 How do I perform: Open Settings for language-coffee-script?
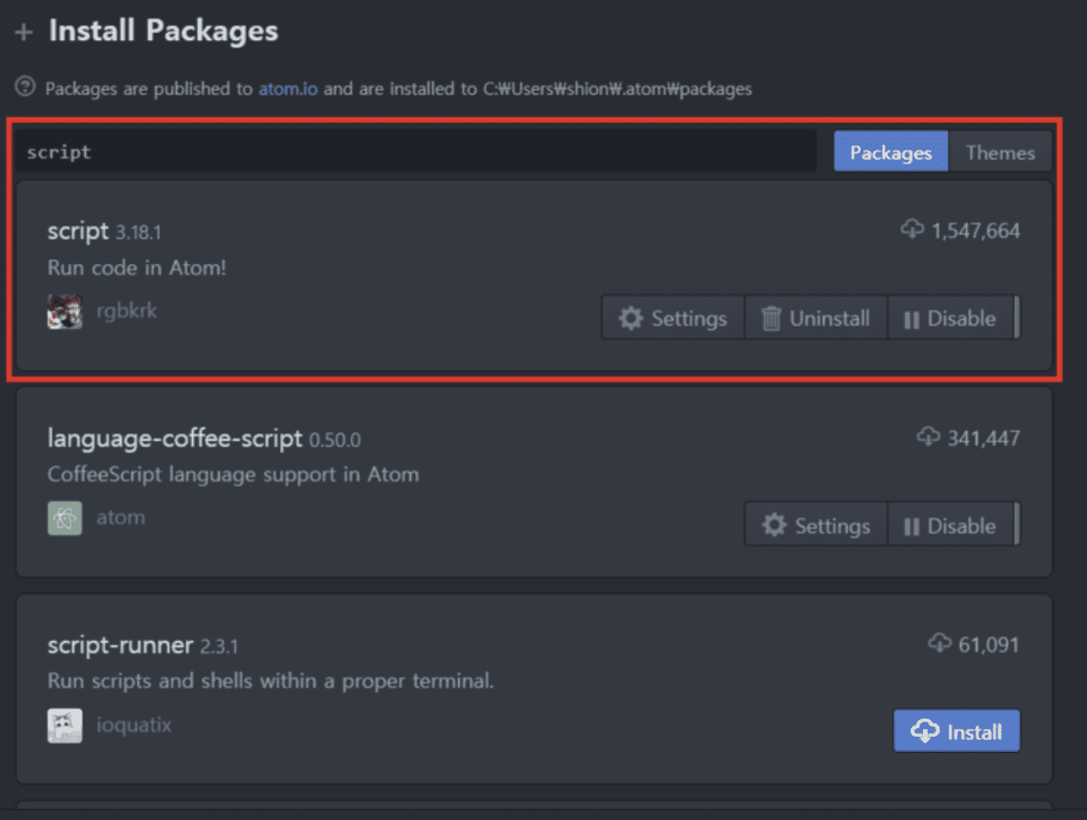pos(816,526)
